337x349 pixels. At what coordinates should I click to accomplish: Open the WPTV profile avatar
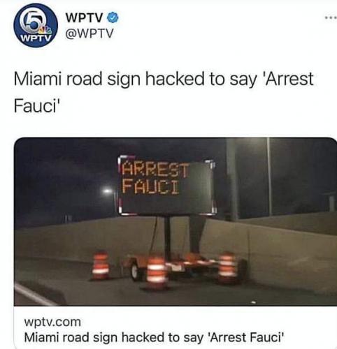point(36,26)
